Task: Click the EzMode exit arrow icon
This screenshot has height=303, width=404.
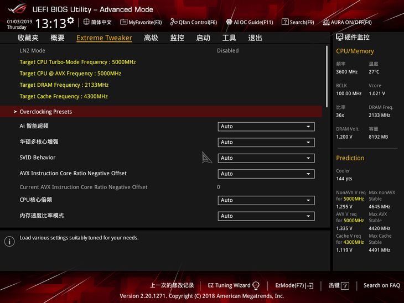Action: tap(310, 286)
